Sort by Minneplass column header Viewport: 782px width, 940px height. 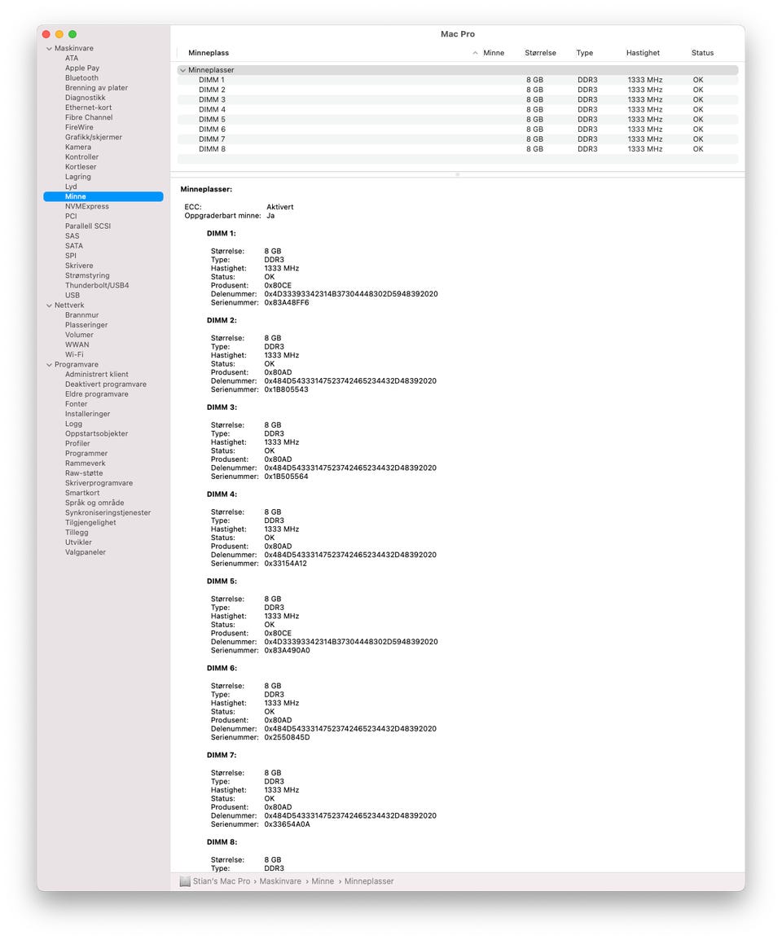point(208,53)
